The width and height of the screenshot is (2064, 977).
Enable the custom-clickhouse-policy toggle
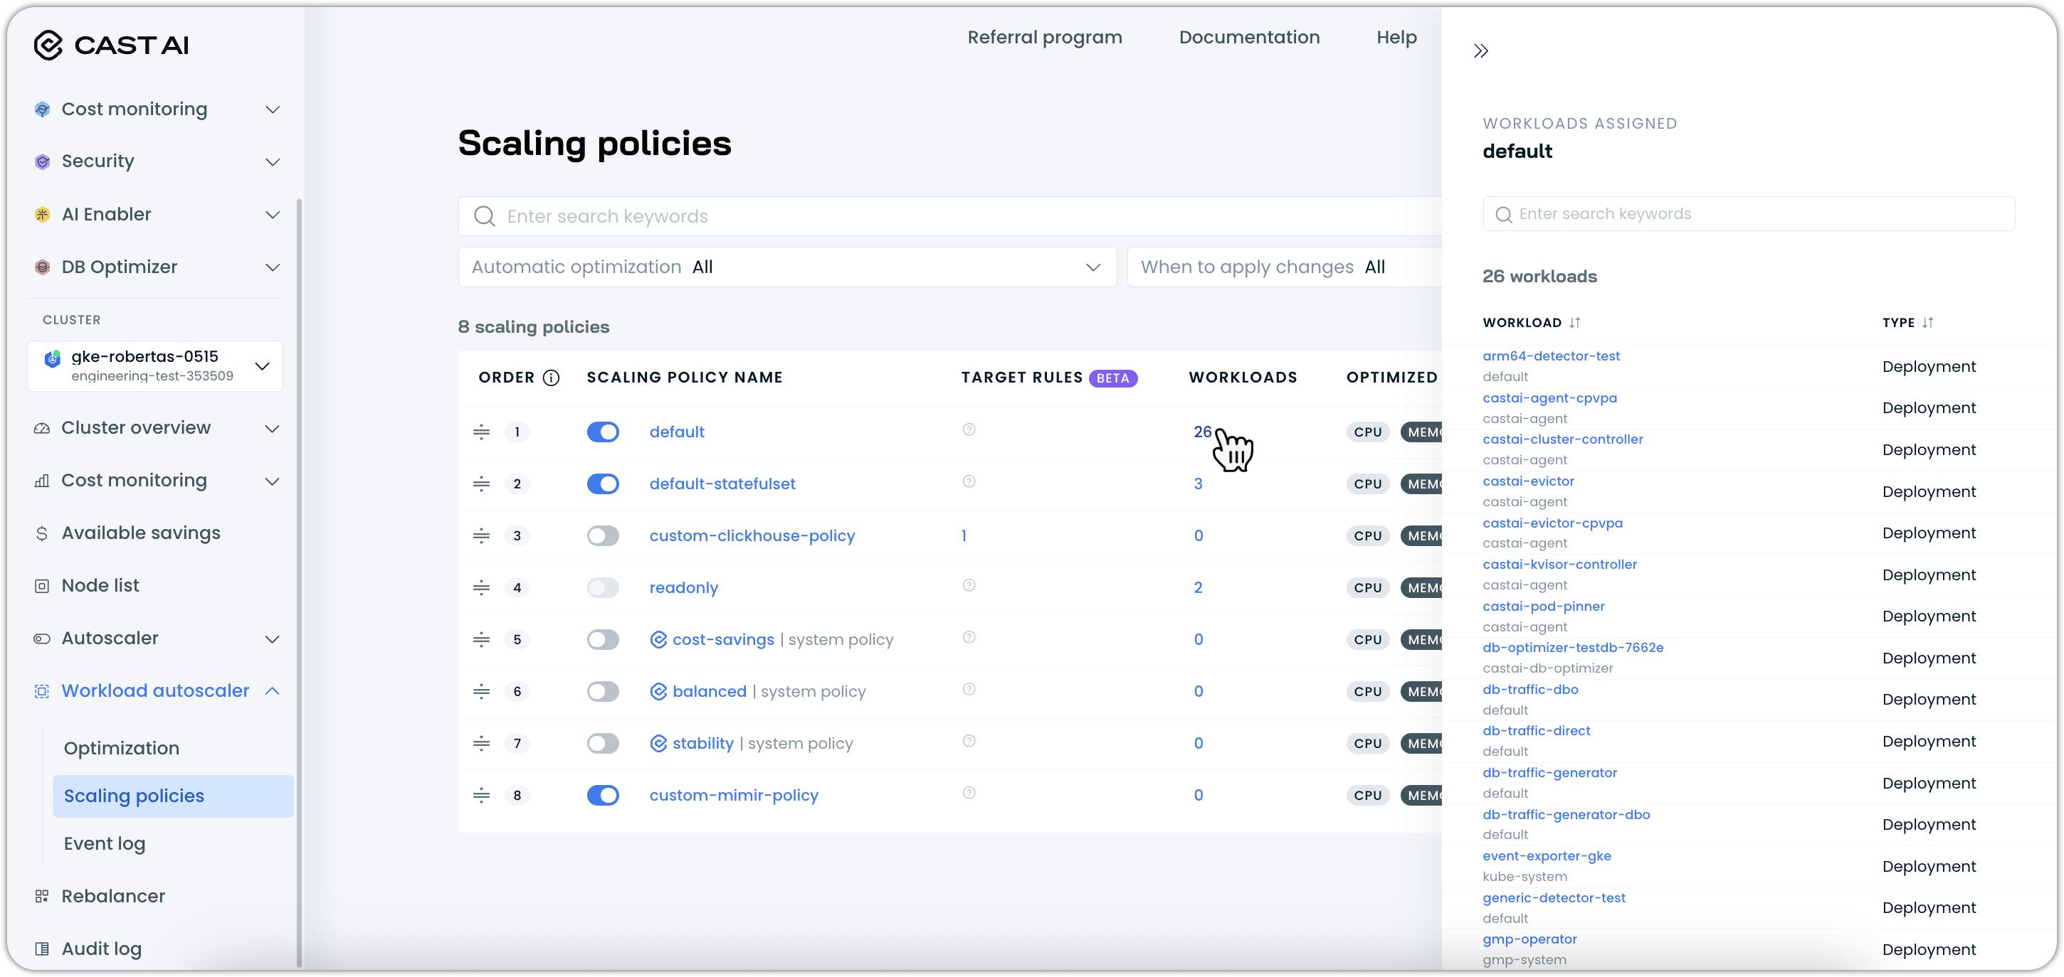[x=603, y=535]
